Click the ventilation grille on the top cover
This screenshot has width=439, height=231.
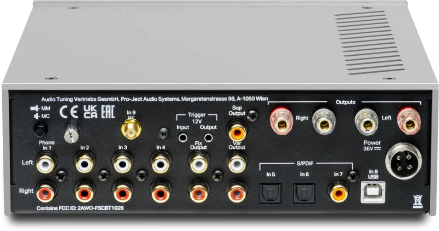[369, 43]
